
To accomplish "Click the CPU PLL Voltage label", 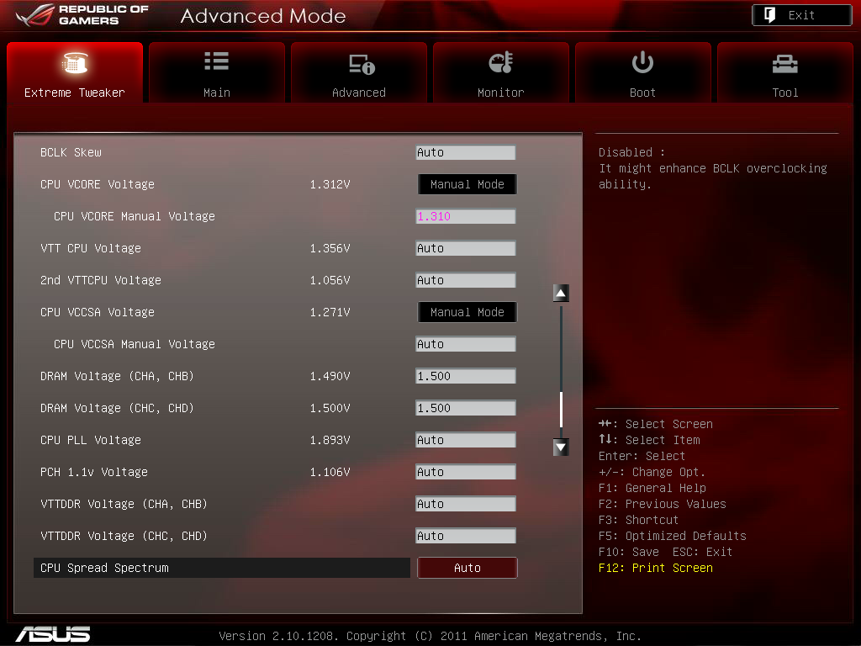I will tap(91, 440).
